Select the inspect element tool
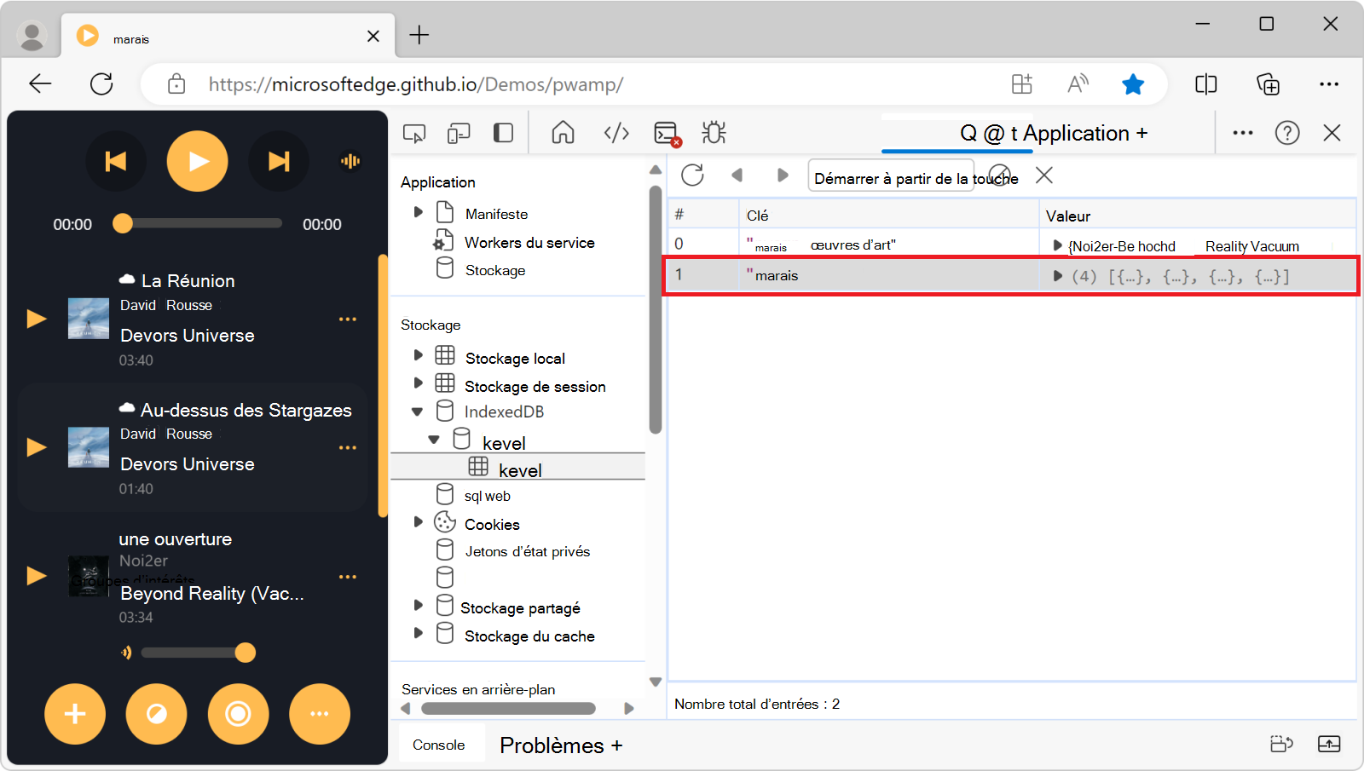Viewport: 1364px width, 771px height. [414, 133]
